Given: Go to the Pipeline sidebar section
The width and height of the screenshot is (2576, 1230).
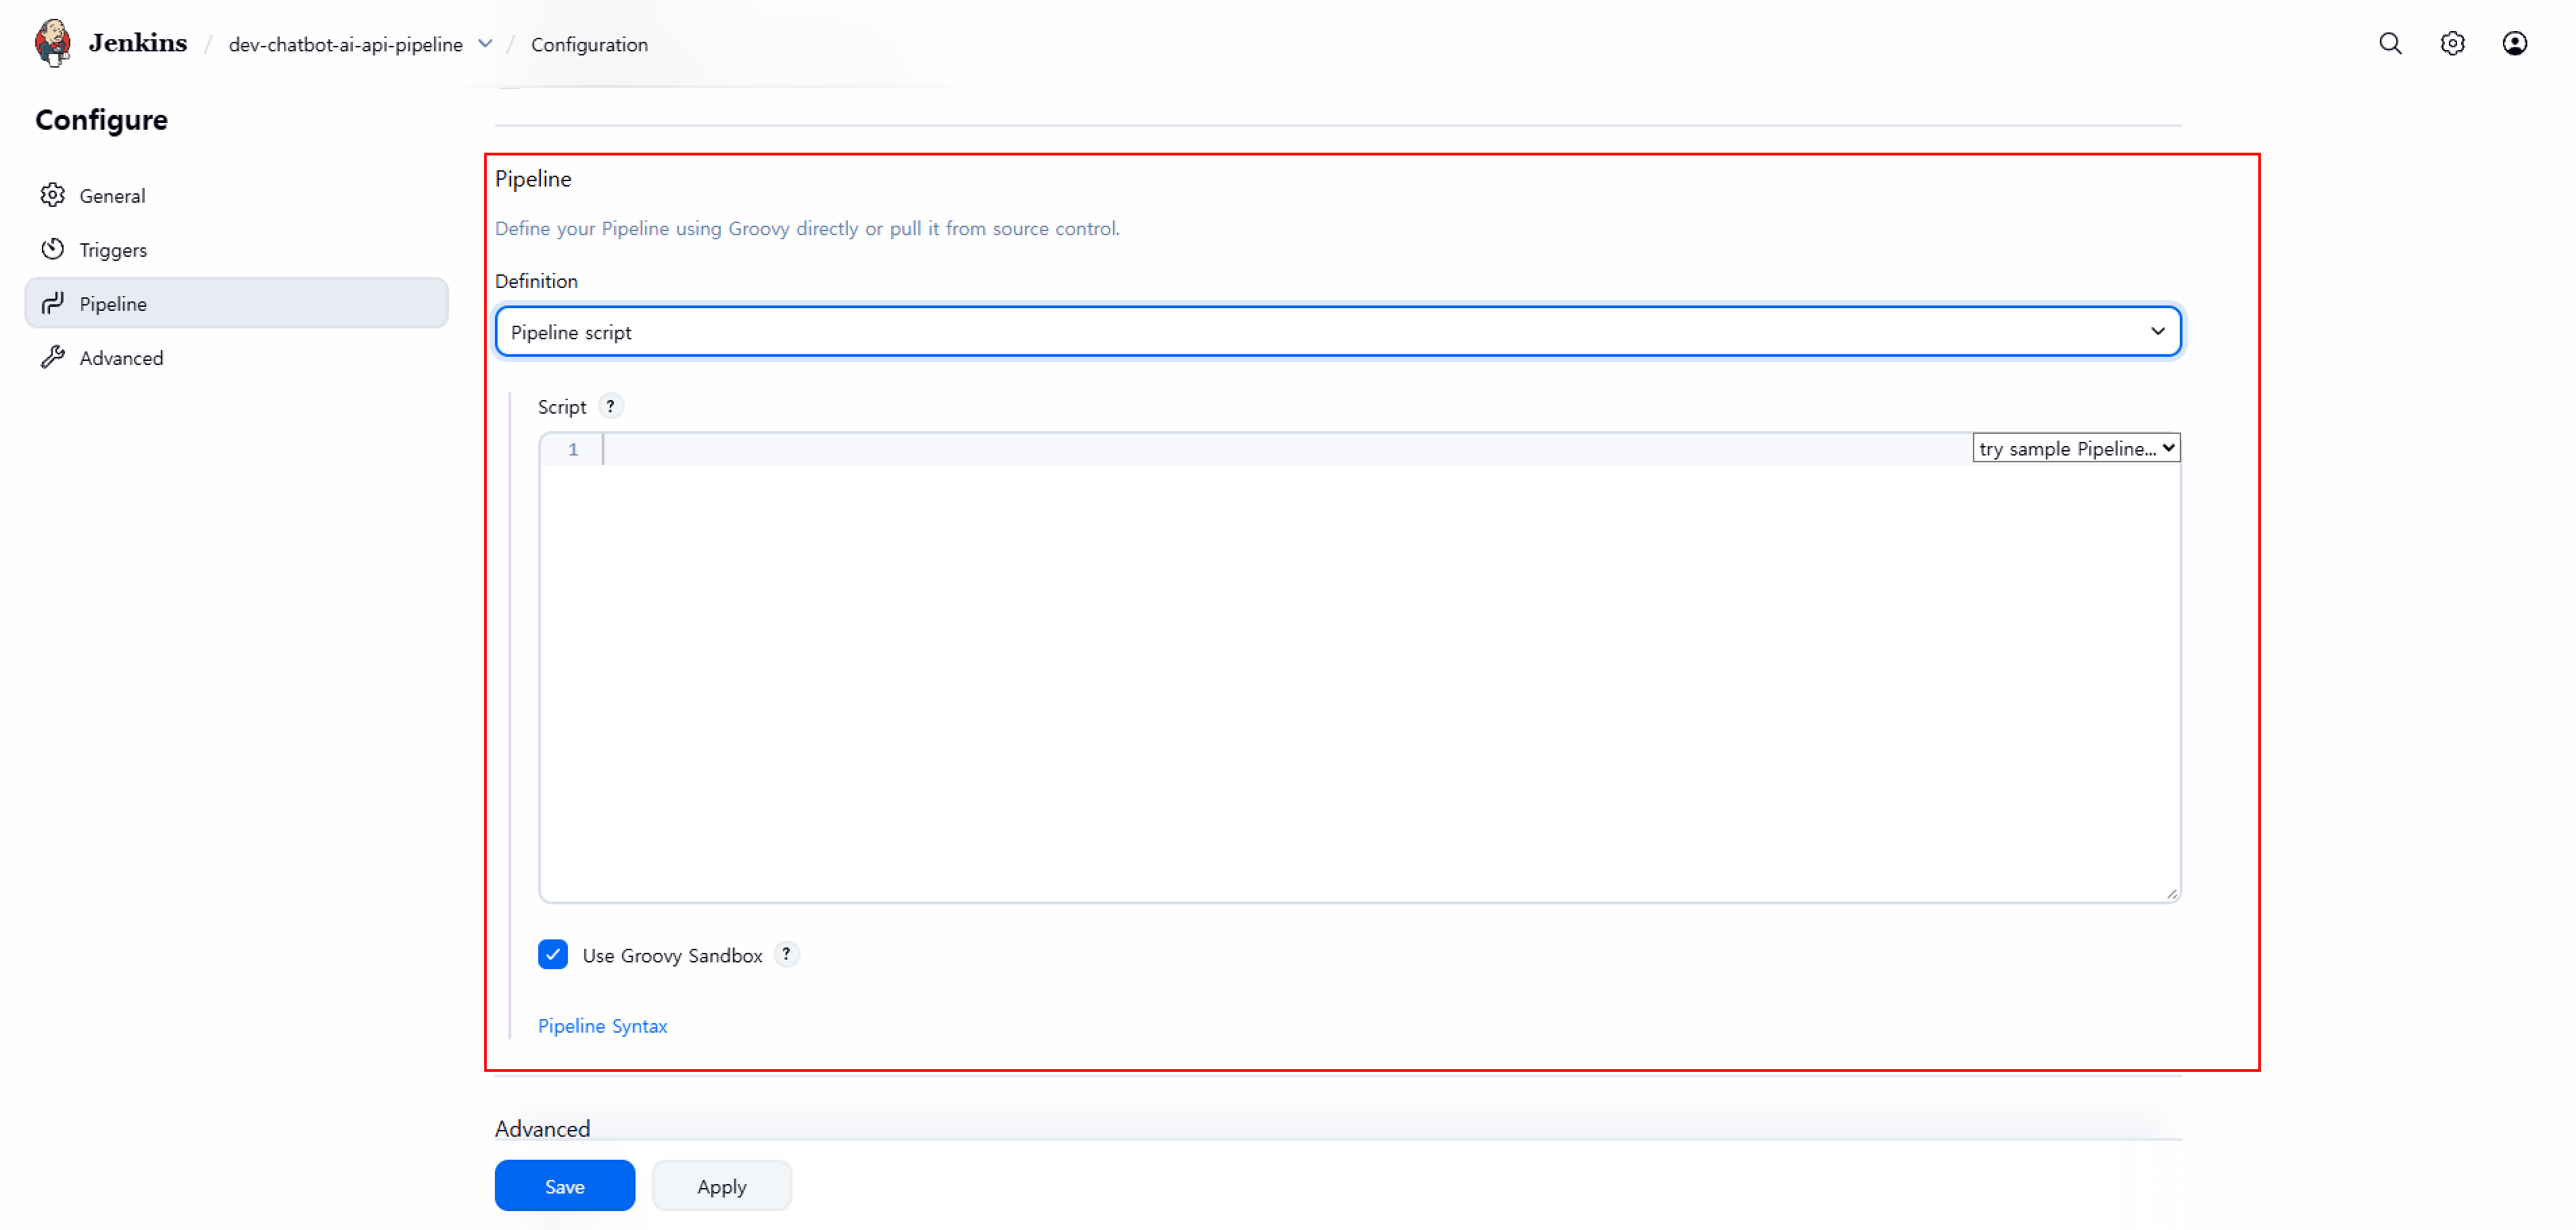Looking at the screenshot, I should (237, 303).
